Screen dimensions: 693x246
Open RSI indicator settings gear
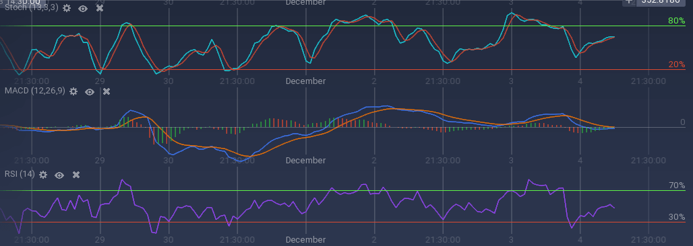(43, 175)
